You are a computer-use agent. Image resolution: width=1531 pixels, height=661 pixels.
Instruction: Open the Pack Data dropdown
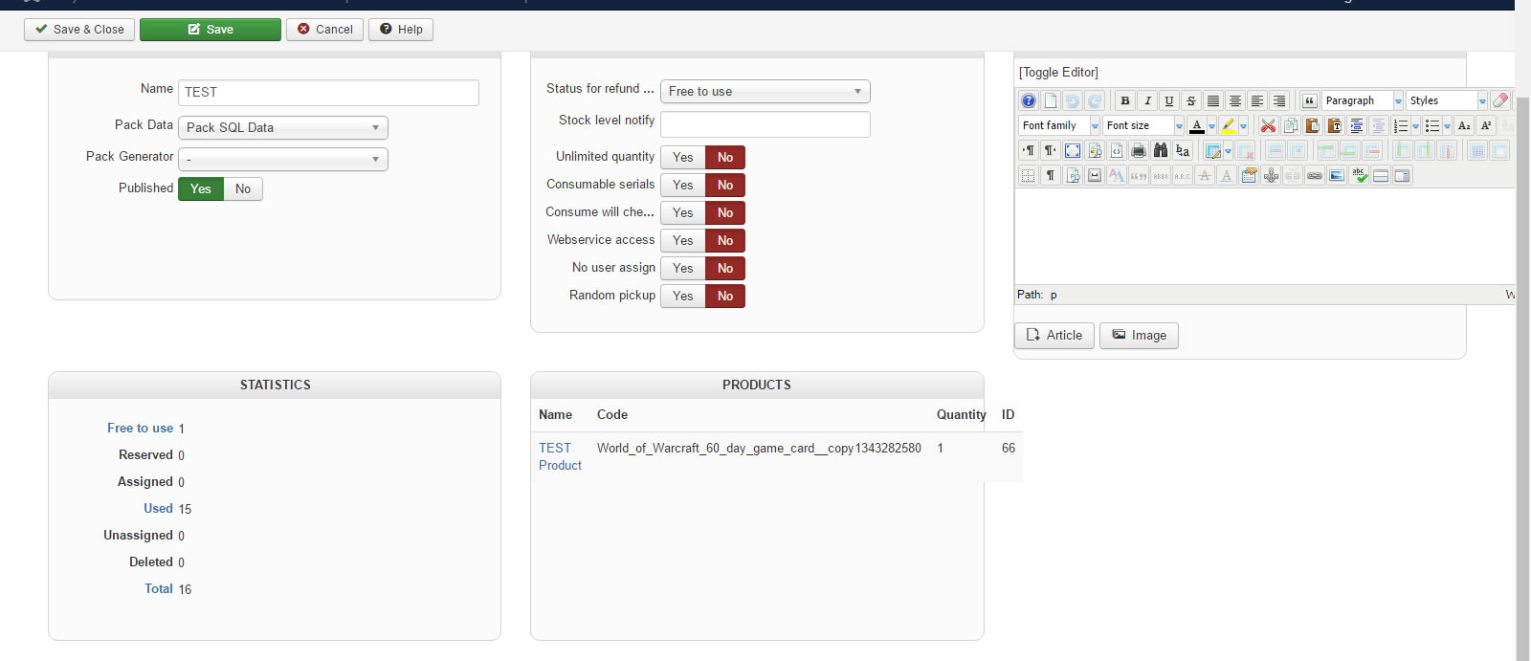283,127
